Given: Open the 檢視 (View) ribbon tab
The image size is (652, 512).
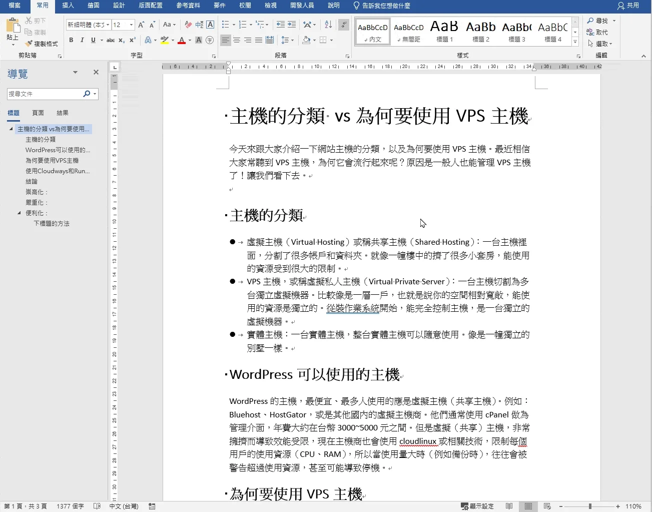Looking at the screenshot, I should (271, 6).
